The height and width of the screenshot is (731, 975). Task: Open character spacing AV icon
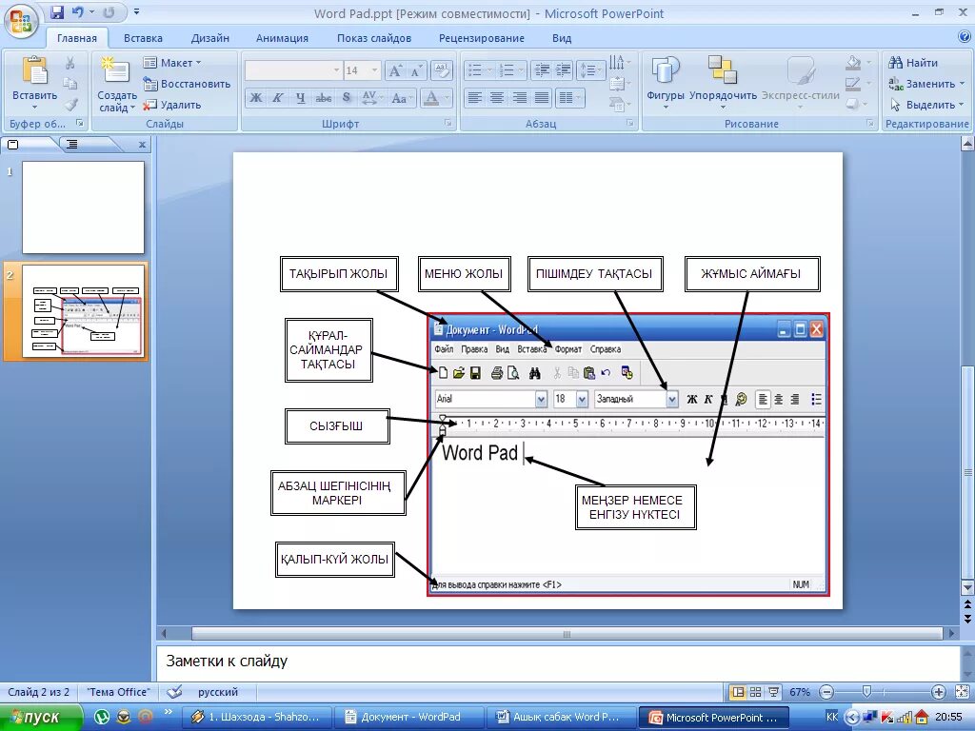point(371,98)
